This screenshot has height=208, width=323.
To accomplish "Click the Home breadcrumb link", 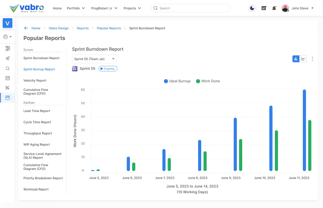I will [x=36, y=28].
